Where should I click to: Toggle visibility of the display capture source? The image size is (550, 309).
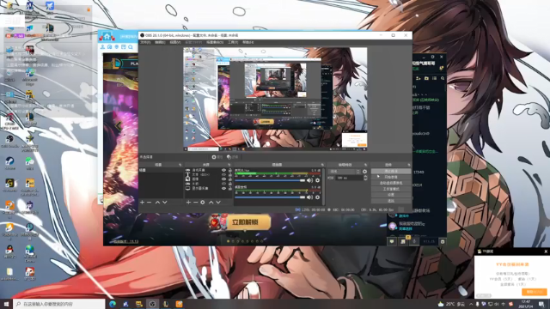click(x=223, y=188)
